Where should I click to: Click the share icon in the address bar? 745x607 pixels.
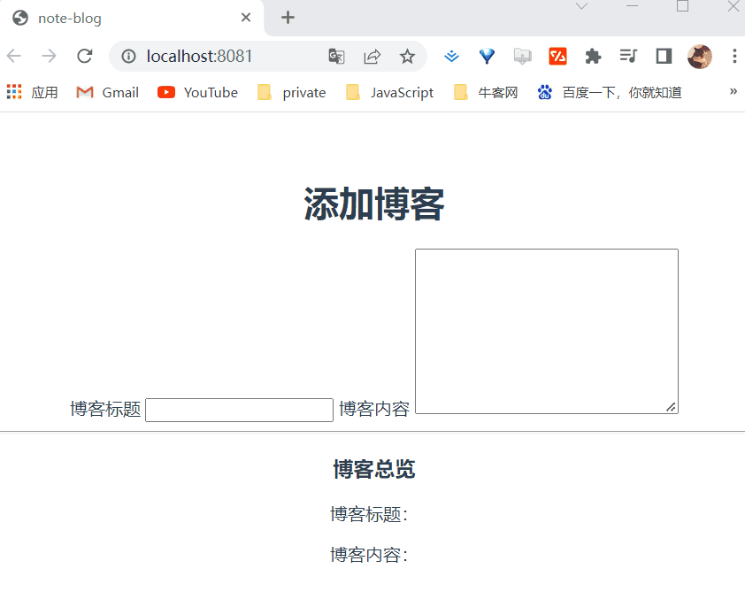(372, 56)
